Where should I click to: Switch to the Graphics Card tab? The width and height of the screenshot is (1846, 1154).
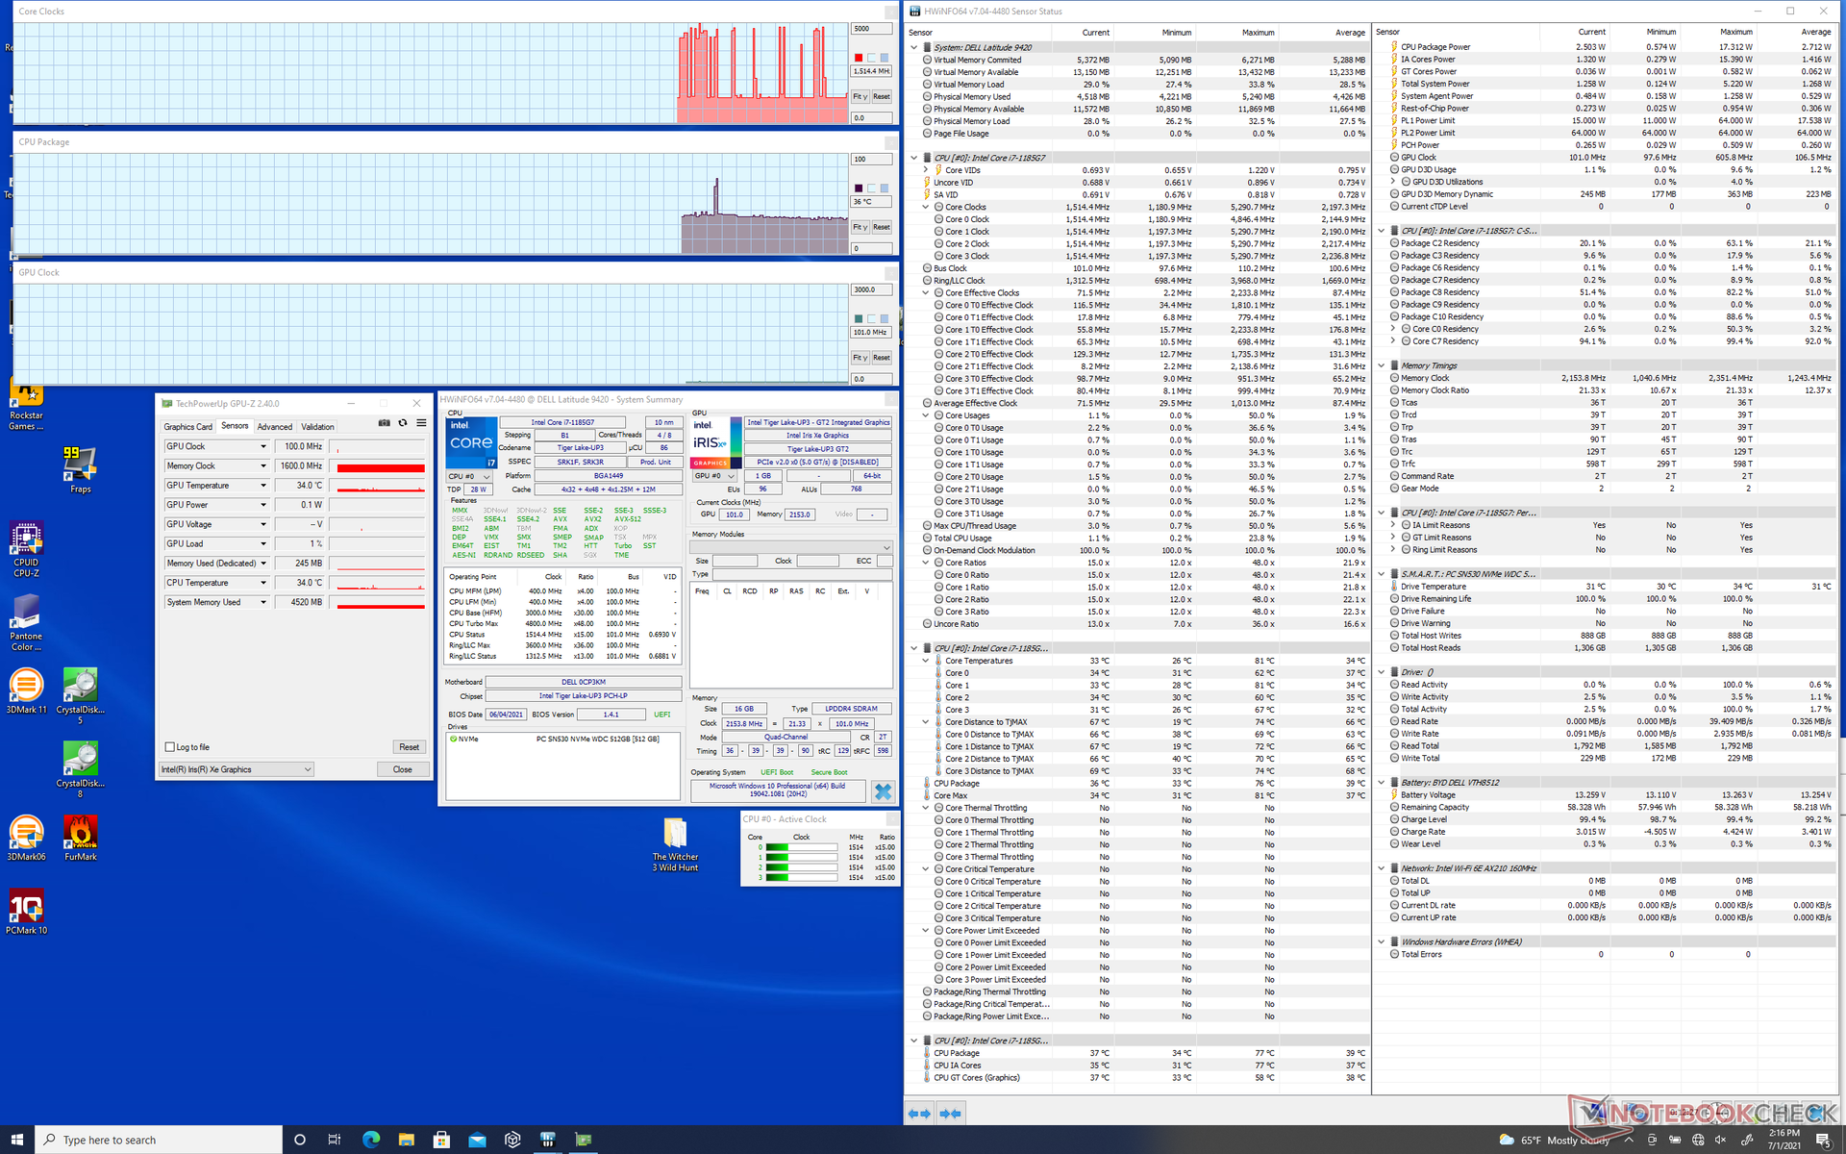[187, 427]
